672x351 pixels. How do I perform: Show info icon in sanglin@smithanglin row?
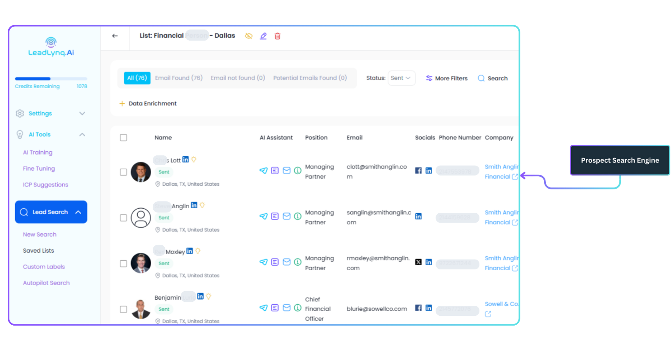[x=298, y=216]
